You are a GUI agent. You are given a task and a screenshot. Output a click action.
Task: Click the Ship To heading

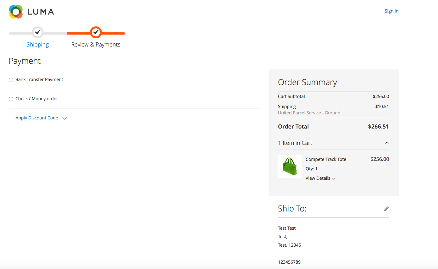pos(292,208)
